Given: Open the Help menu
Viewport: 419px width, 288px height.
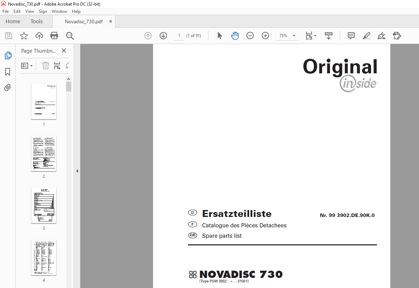Looking at the screenshot, I should pos(76,11).
